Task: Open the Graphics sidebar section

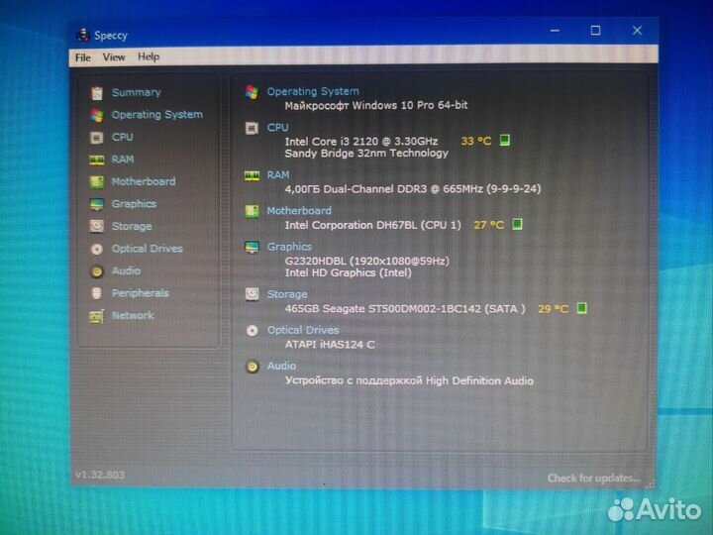Action: pos(134,204)
